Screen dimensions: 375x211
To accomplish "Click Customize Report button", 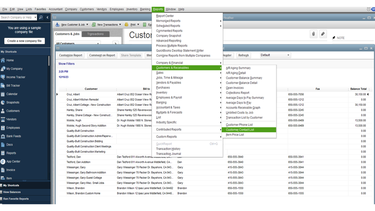I will pyautogui.click(x=71, y=55).
